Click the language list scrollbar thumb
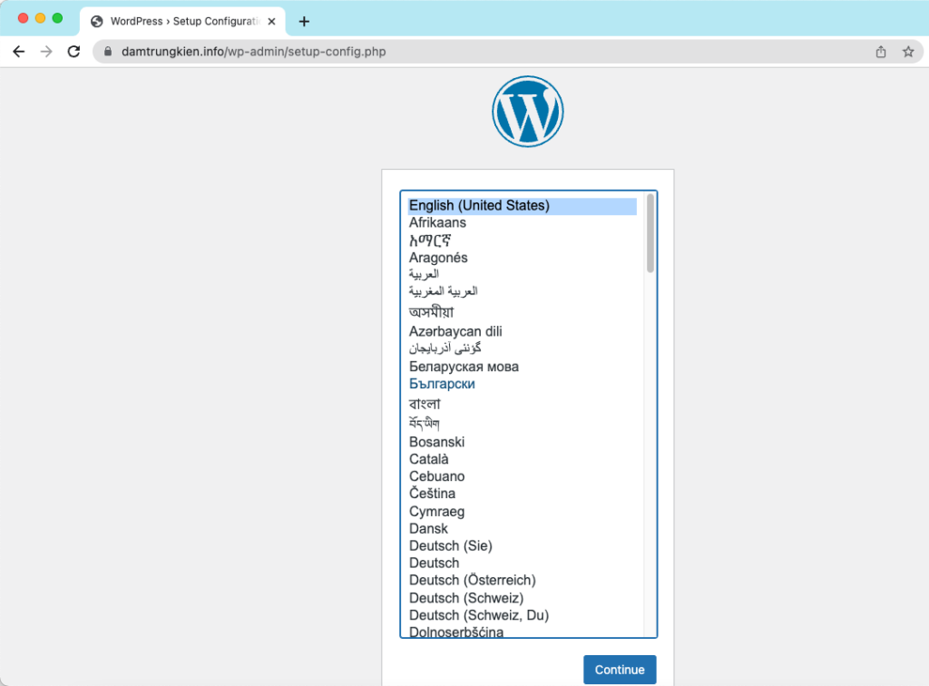929x686 pixels. (650, 233)
